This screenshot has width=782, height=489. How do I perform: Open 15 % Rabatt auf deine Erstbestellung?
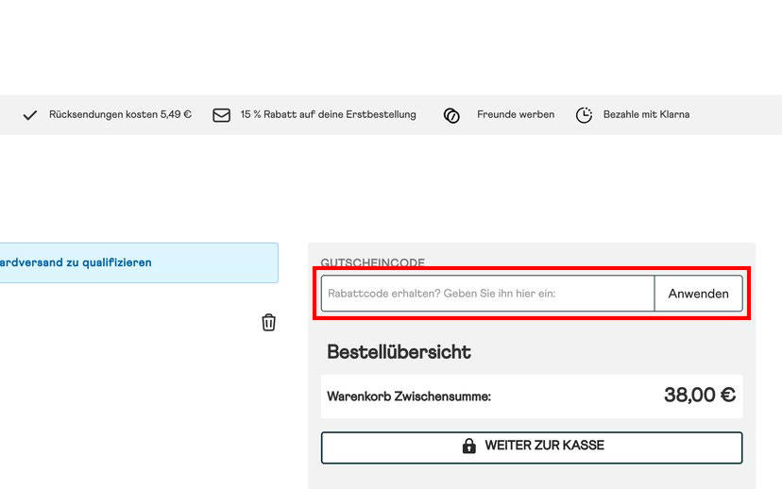coord(328,114)
